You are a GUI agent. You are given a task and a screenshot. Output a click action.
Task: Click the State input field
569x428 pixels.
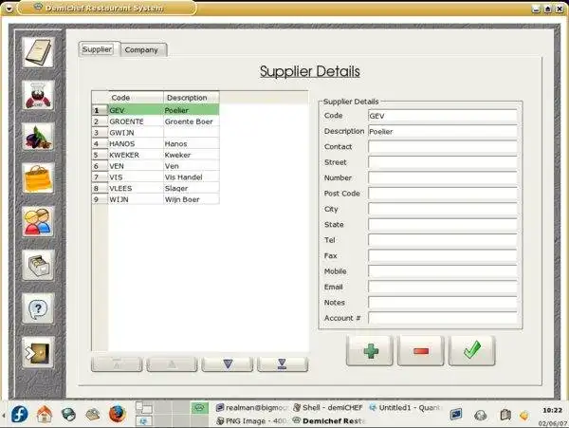tap(443, 225)
